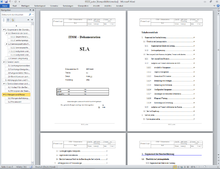Click the Save icon in quick access toolbar

pyautogui.click(x=6, y=2)
